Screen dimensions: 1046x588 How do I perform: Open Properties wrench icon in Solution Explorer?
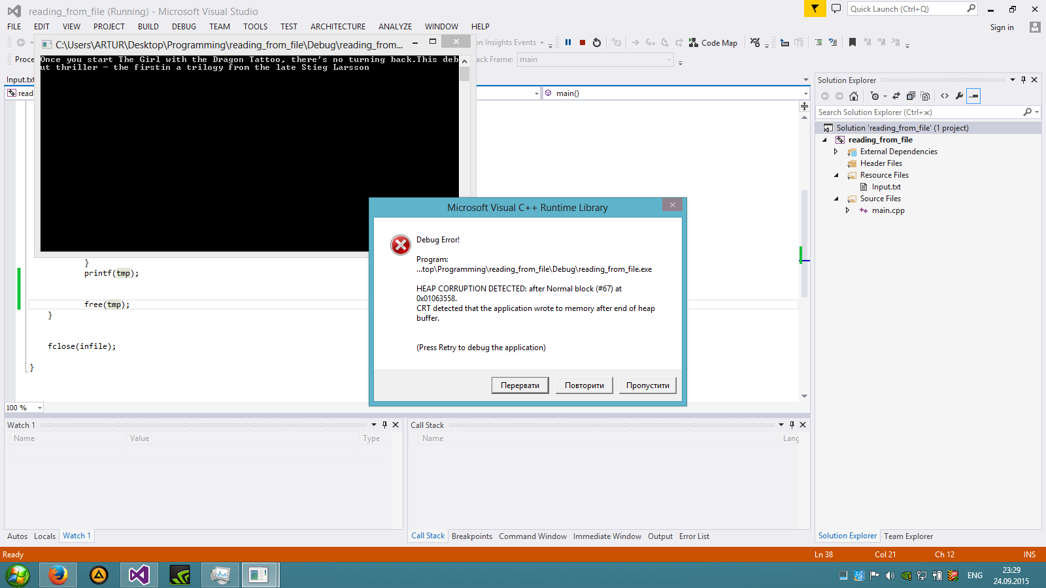(959, 96)
